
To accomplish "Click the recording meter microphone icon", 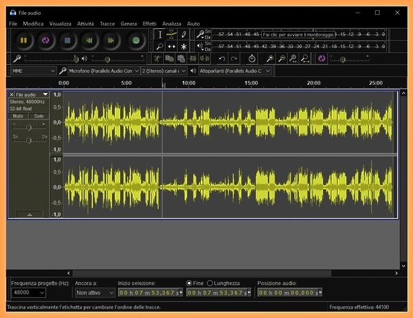I will click(200, 34).
